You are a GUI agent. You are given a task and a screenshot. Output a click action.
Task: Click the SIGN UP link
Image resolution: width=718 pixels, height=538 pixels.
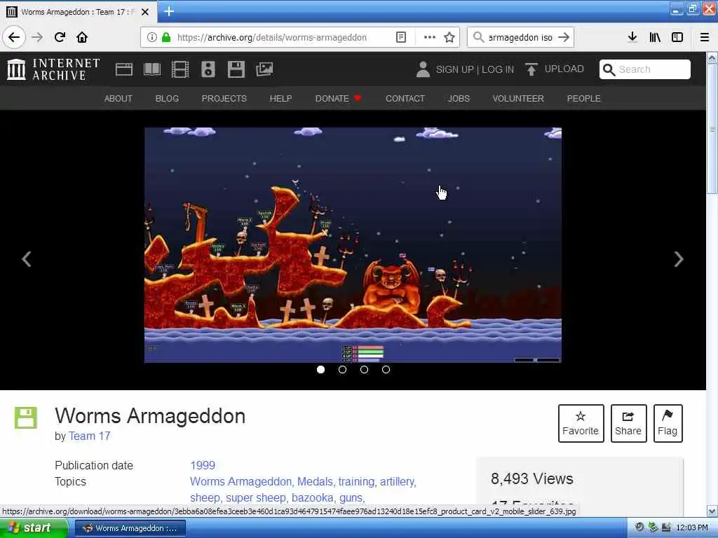(454, 69)
